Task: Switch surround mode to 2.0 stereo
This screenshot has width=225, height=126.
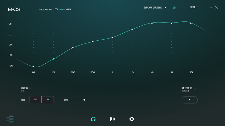Action: pos(35,100)
